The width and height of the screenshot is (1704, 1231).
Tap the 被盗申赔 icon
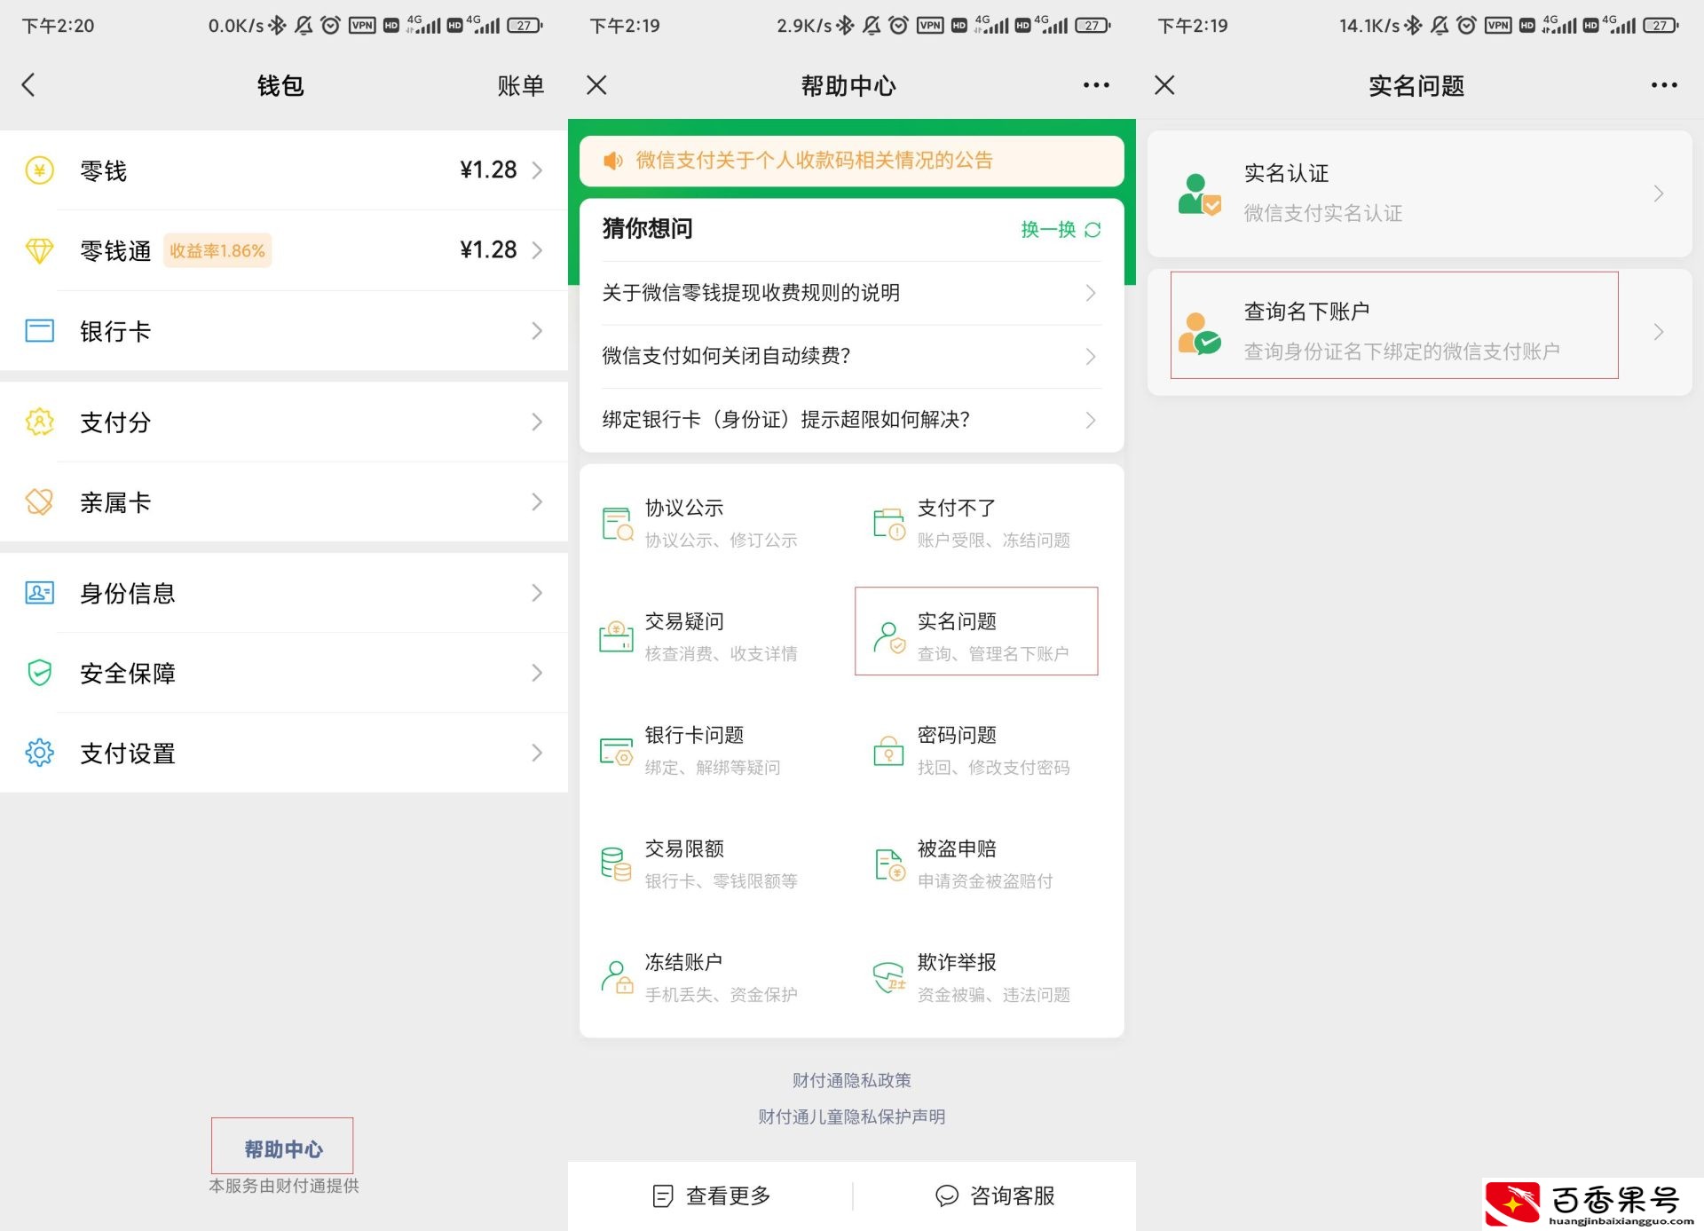tap(889, 864)
